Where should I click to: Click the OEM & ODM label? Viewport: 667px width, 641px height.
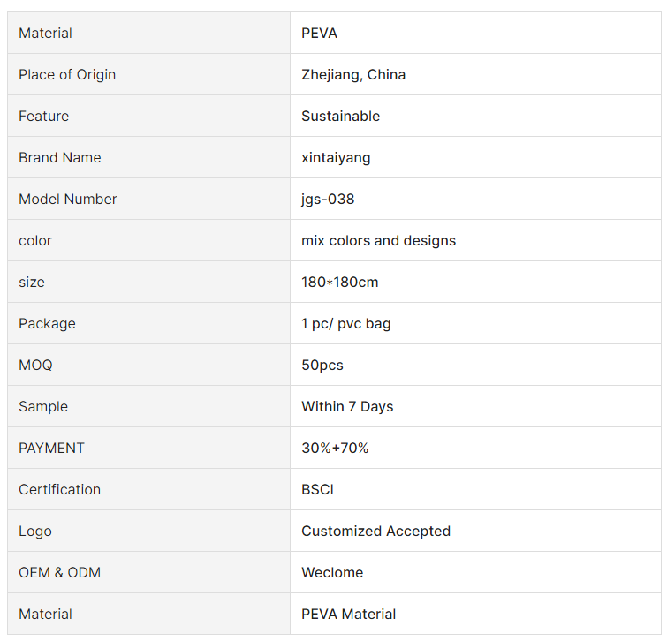pyautogui.click(x=59, y=573)
